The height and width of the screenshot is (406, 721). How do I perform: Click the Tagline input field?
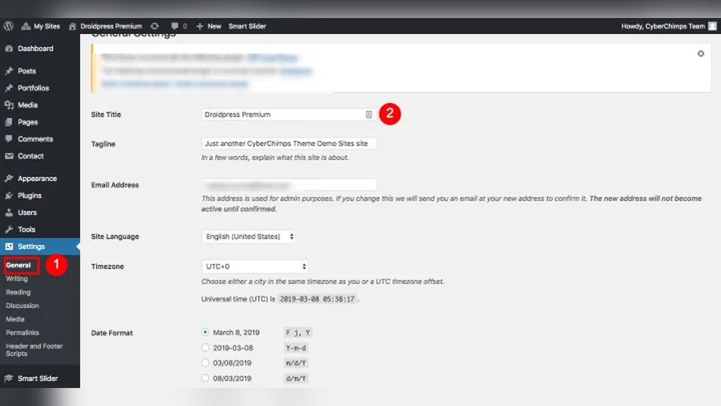(289, 144)
